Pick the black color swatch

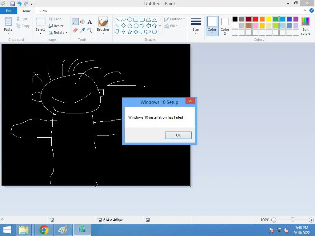coord(235,19)
